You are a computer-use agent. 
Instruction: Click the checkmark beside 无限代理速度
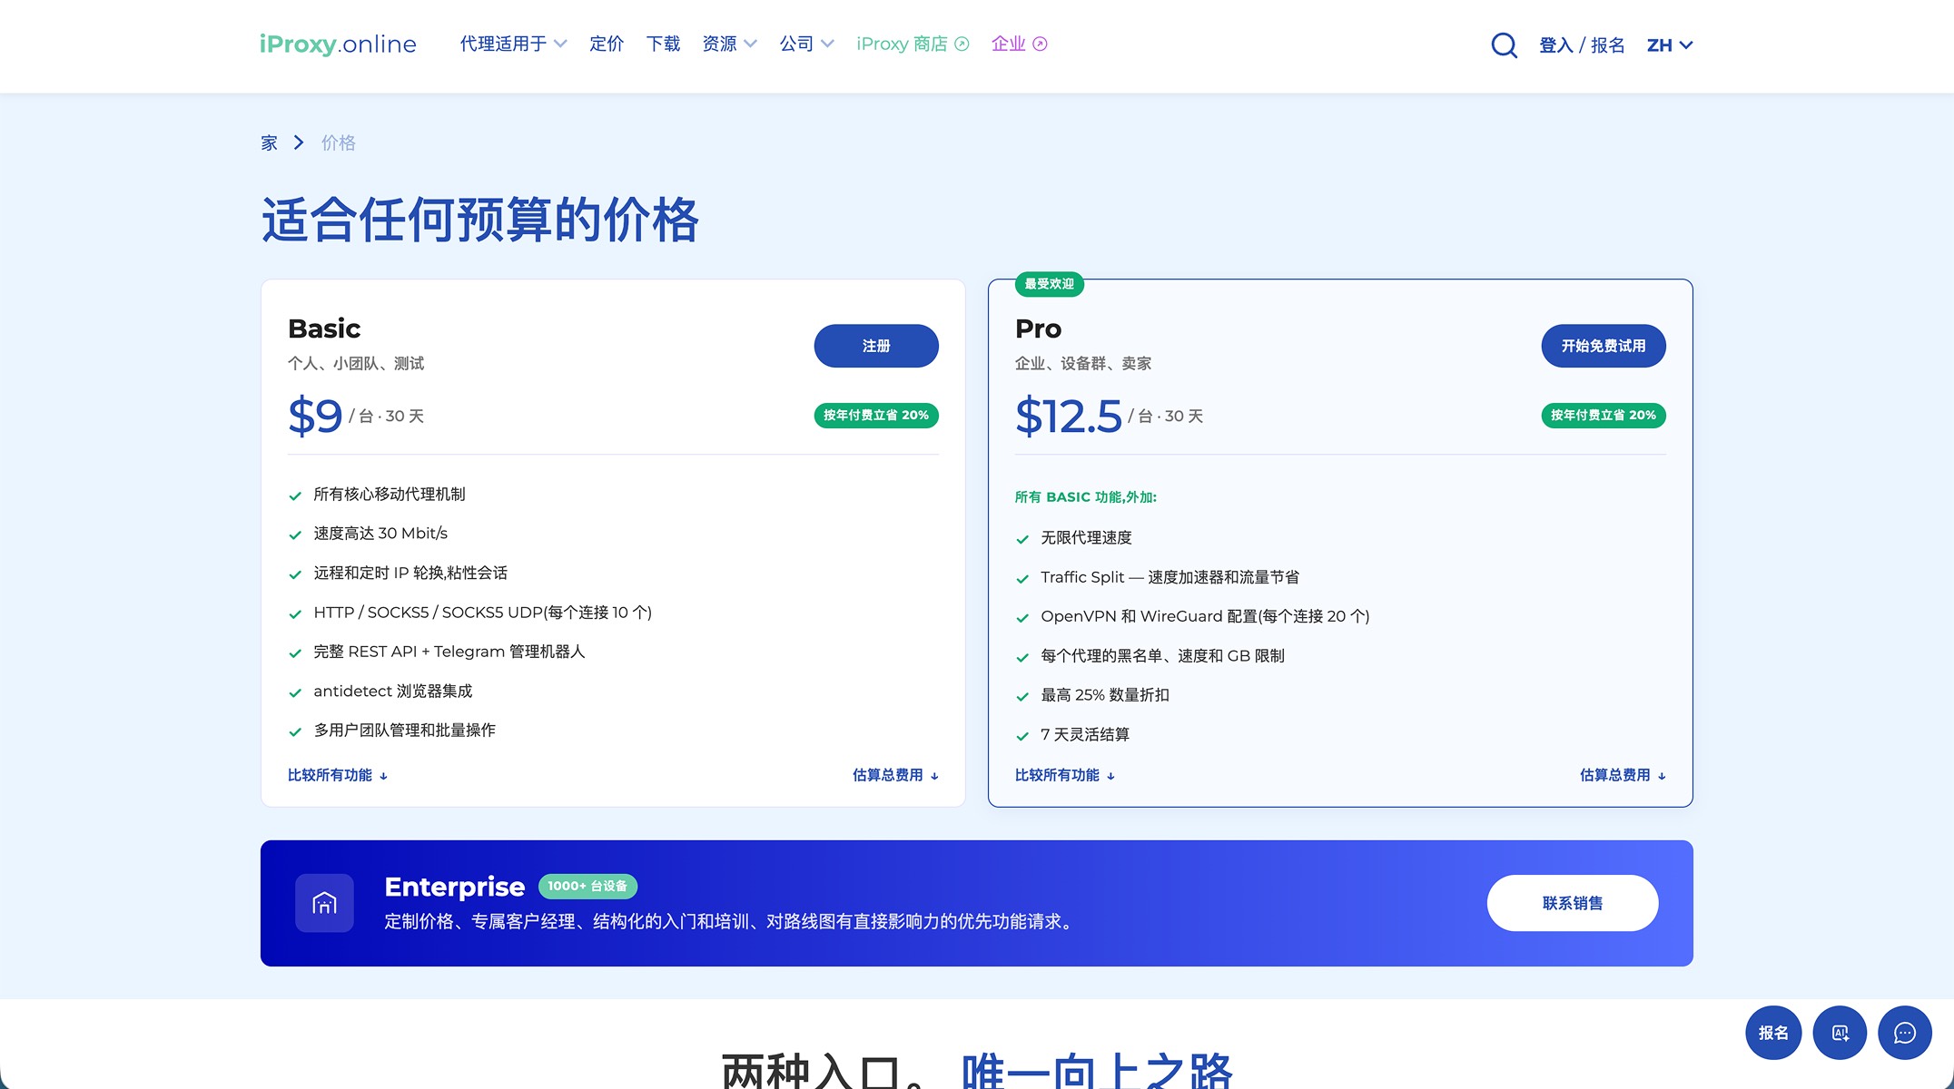(1022, 539)
